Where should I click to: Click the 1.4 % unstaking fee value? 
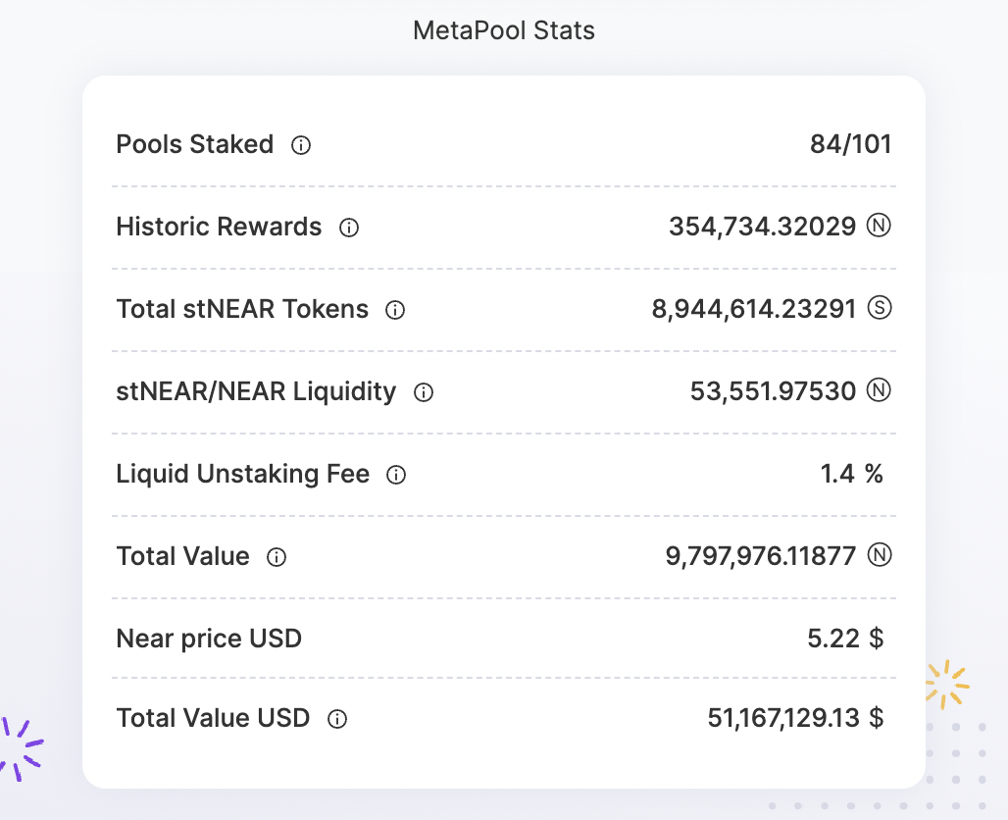coord(852,474)
